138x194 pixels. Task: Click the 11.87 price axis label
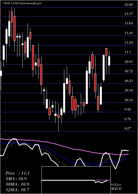(x=129, y=14)
